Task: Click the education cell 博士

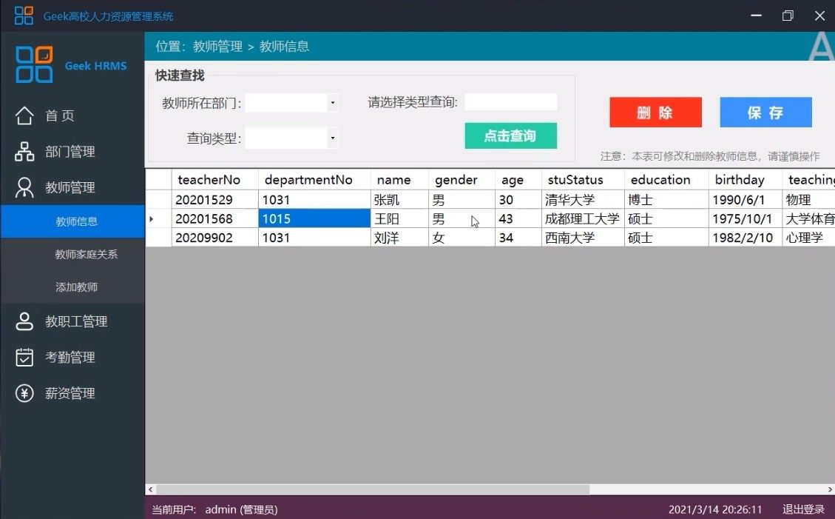Action: tap(666, 200)
